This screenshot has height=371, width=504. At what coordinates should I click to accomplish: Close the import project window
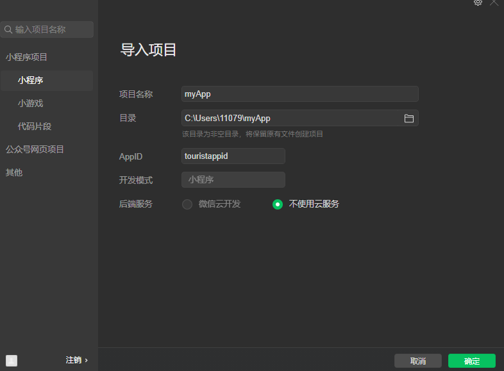click(x=494, y=3)
